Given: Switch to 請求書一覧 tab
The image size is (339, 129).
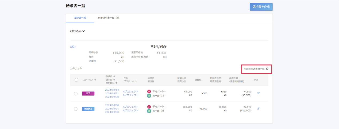Looking at the screenshot, I should [80, 18].
